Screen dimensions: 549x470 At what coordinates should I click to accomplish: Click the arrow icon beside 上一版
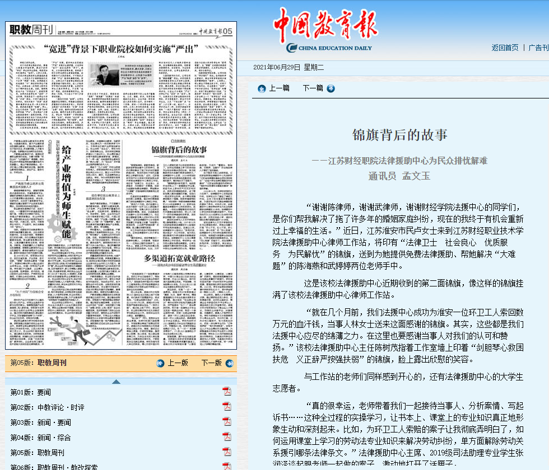point(161,363)
